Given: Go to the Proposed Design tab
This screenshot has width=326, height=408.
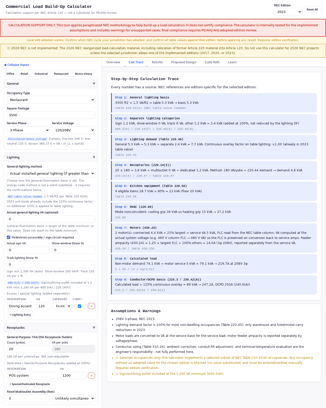Looking at the screenshot, I should pos(184,62).
